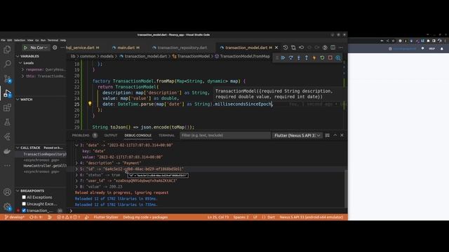Open the Search view in activity bar
Screen dimensions: 449x252
click(7, 64)
